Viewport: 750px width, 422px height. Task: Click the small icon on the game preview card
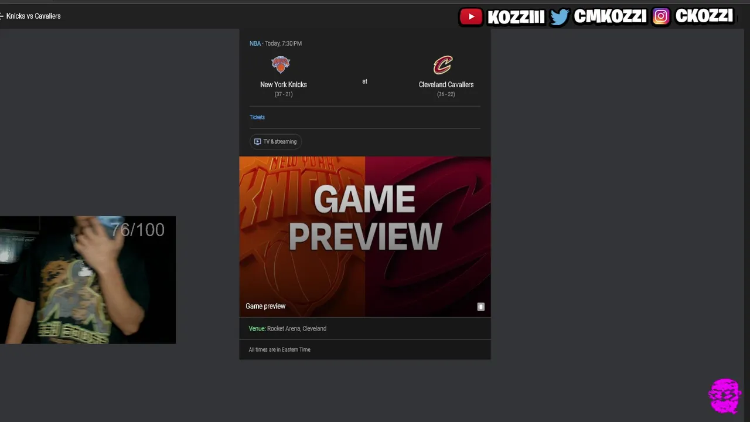coord(480,307)
